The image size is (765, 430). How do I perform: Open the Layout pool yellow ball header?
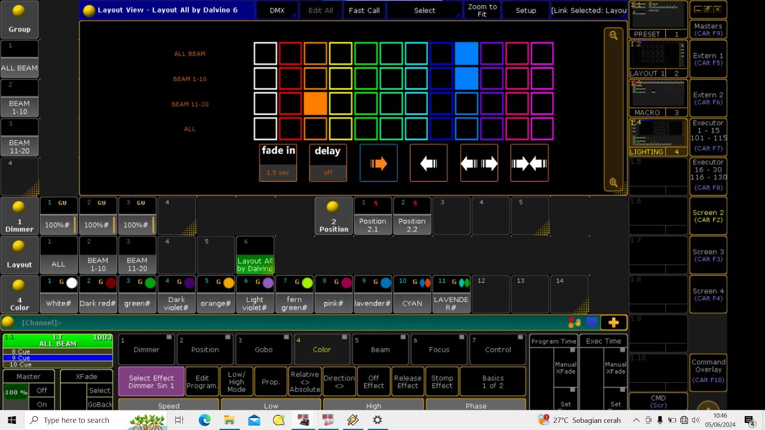19,255
